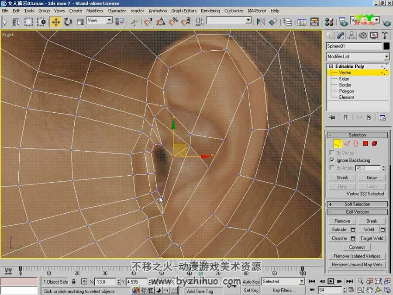This screenshot has height=295, width=393.
Task: Toggle Show End Result icon
Action: point(346,118)
